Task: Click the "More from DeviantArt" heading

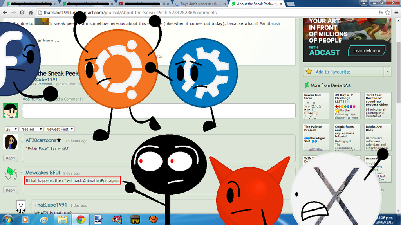Action: click(331, 85)
